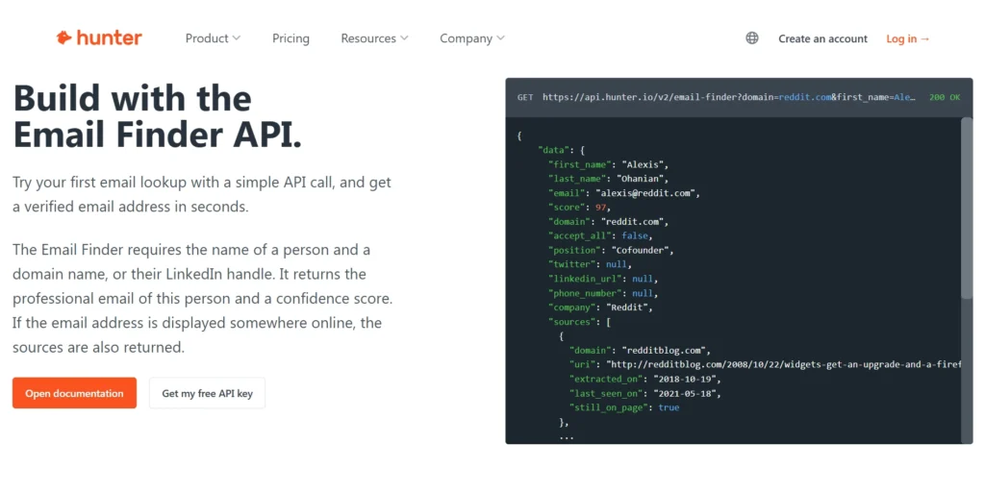
Task: Click the 200 OK status text
Action: coord(945,97)
